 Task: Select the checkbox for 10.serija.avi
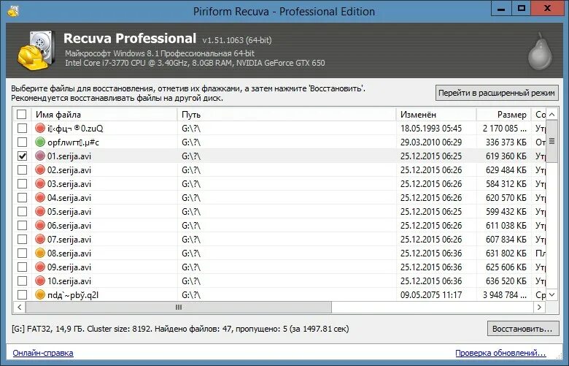click(x=22, y=281)
